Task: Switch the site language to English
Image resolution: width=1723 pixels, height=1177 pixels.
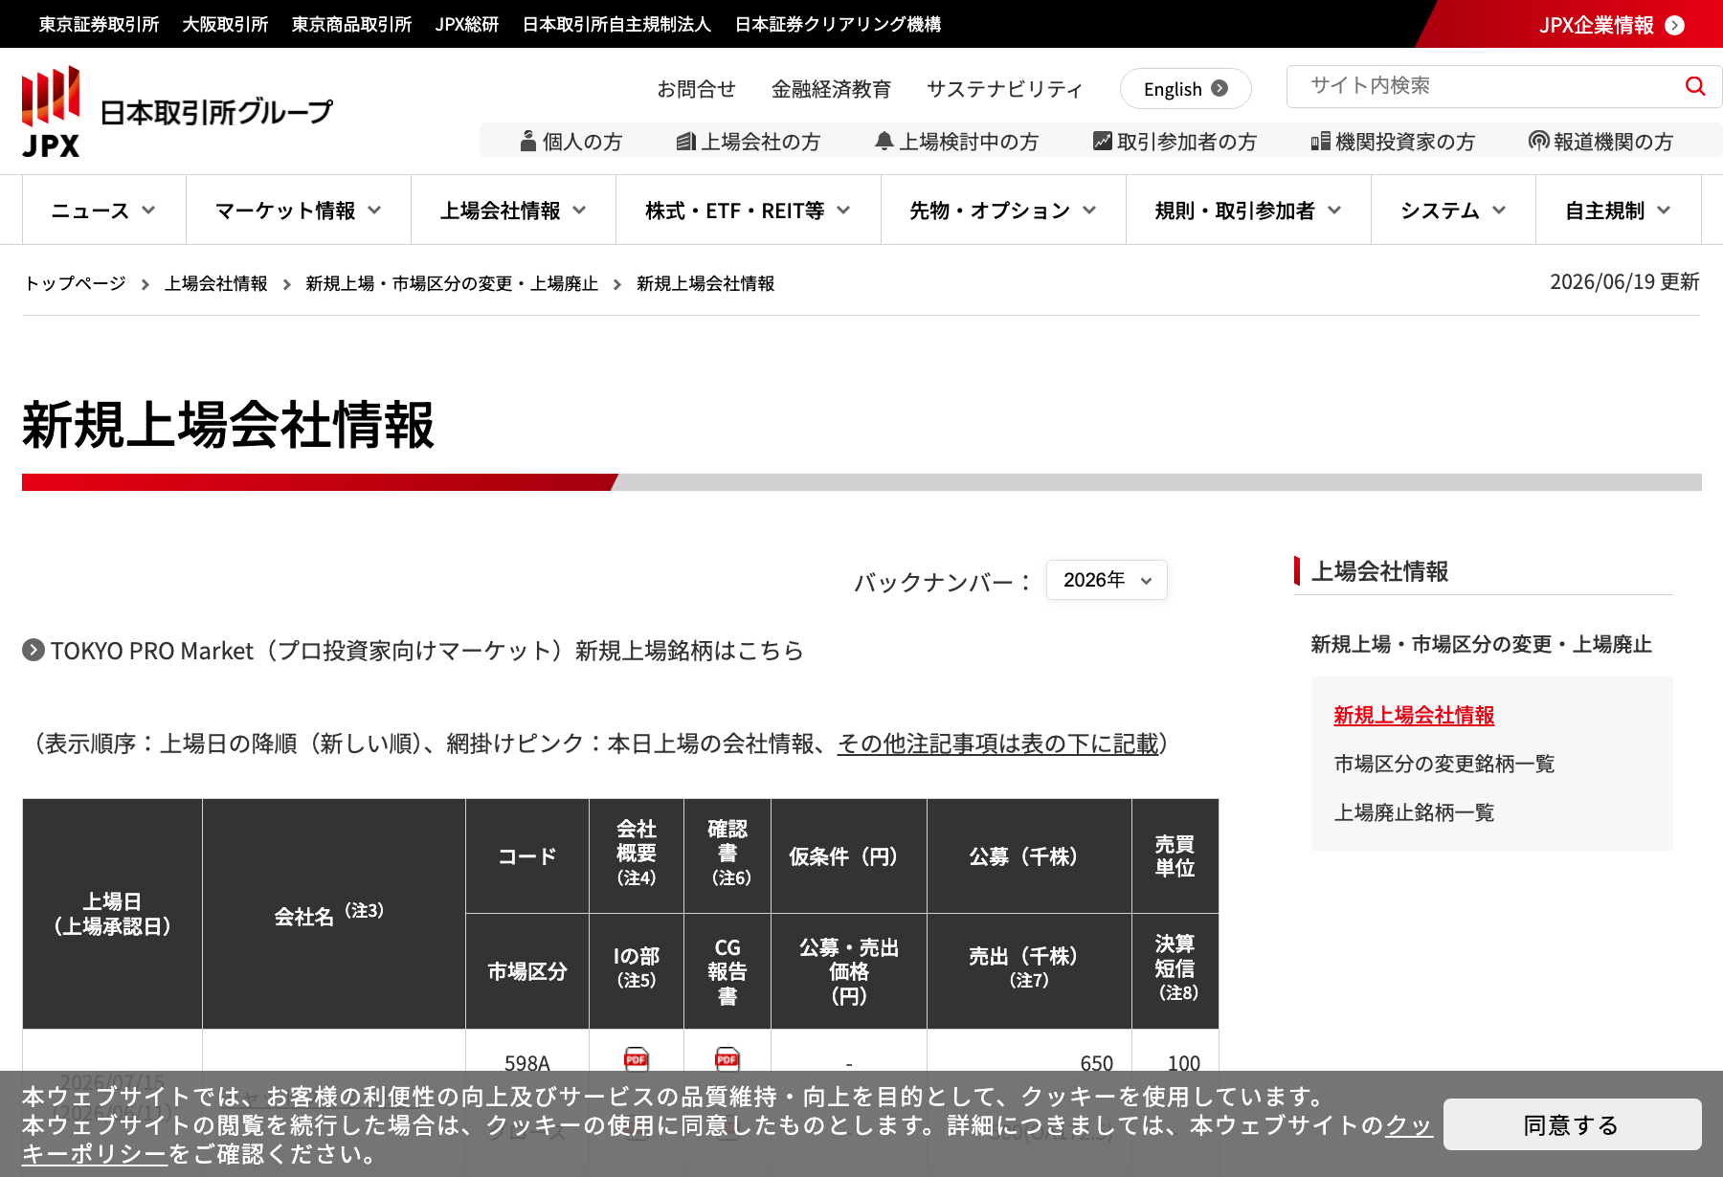Action: (1185, 88)
